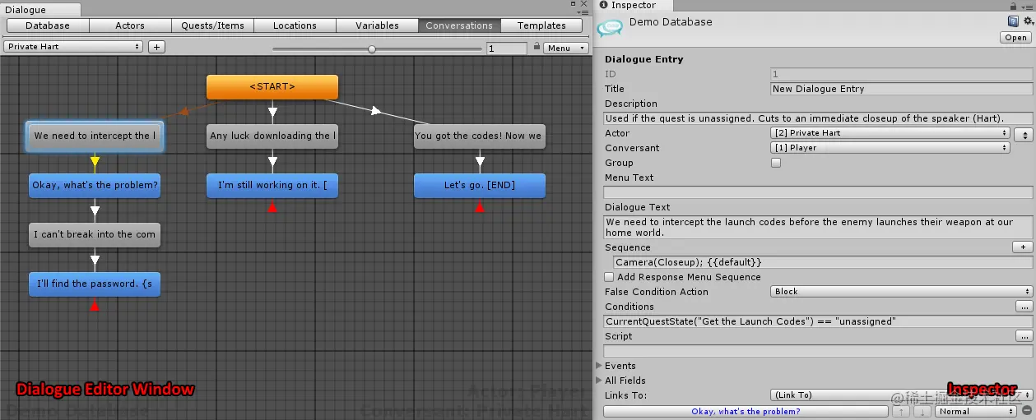Image resolution: width=1036 pixels, height=420 pixels.
Task: Click the help book icon in Inspector
Action: coord(1014,21)
